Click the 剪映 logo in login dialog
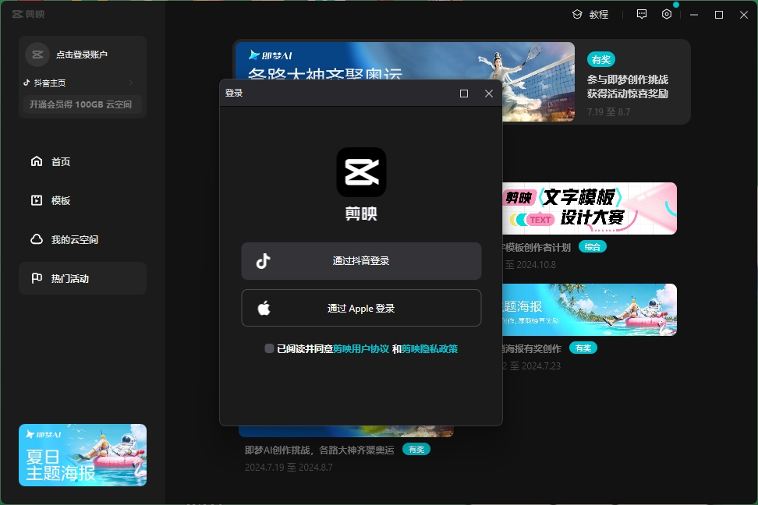The image size is (758, 505). click(361, 172)
